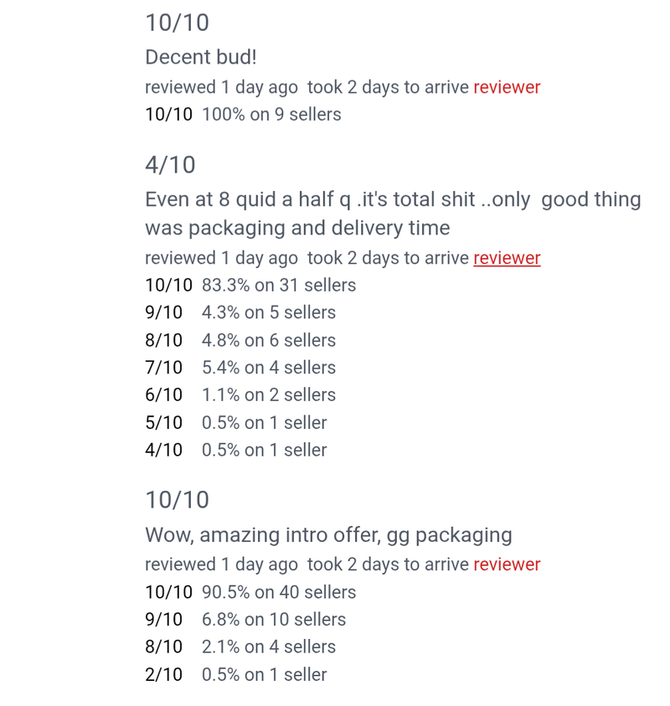Click the 10/10 heading above "Wow, amazing" review
Screen dimensions: 670x706
[x=177, y=500]
